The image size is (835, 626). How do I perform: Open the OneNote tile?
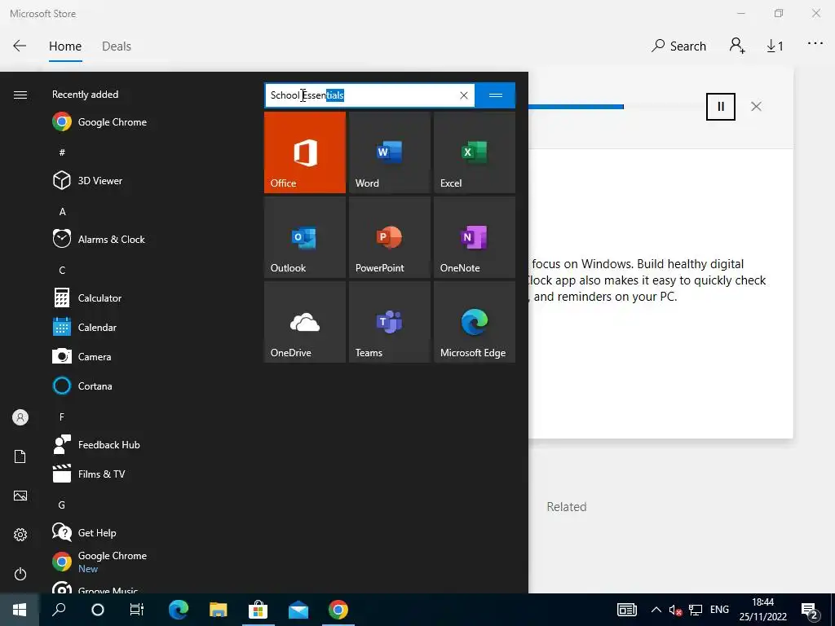point(475,237)
